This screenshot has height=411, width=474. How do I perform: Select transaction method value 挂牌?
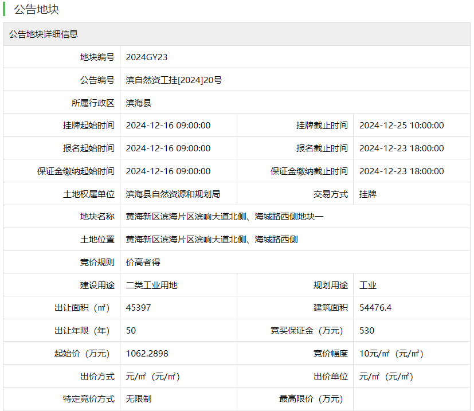point(368,194)
